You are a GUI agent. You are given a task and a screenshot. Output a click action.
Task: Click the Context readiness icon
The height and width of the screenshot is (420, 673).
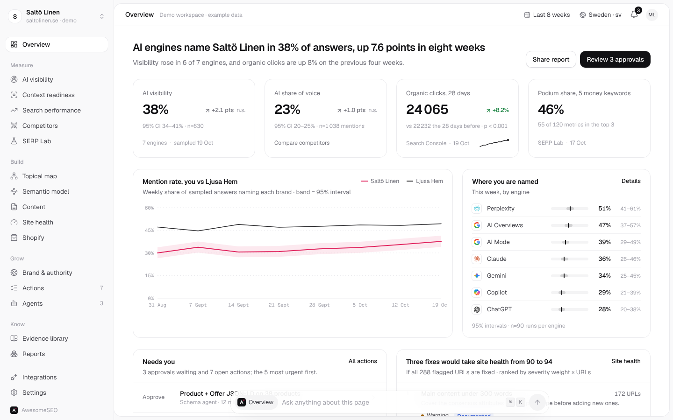click(14, 95)
